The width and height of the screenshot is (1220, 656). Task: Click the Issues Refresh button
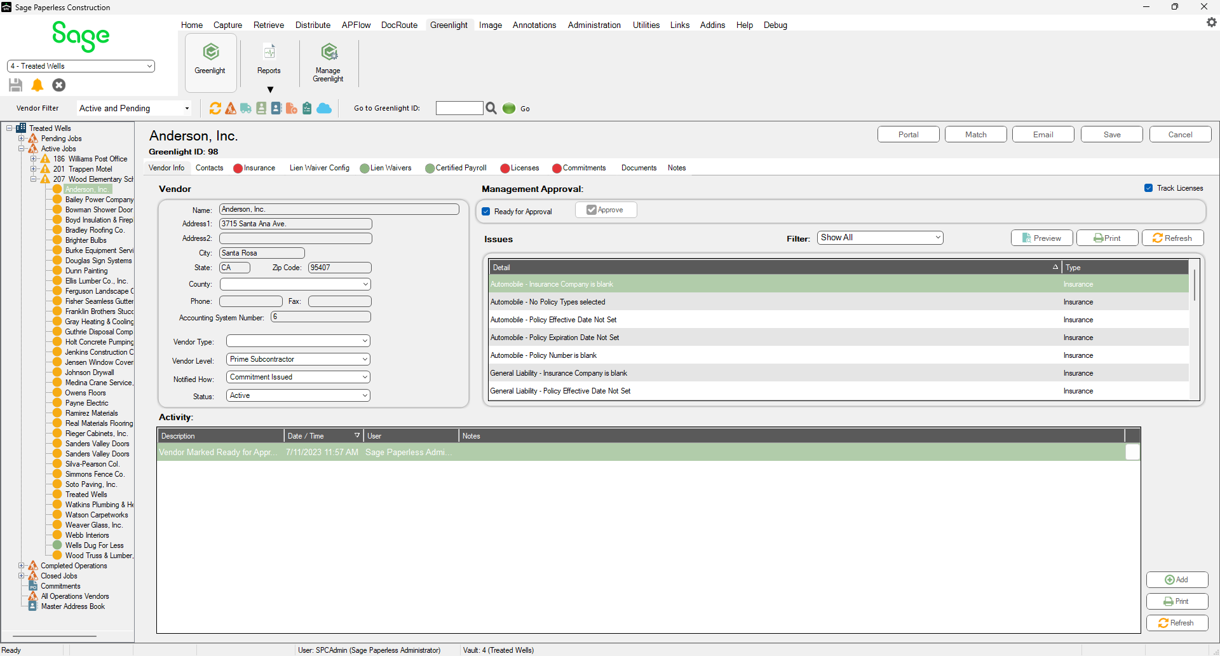click(x=1172, y=238)
